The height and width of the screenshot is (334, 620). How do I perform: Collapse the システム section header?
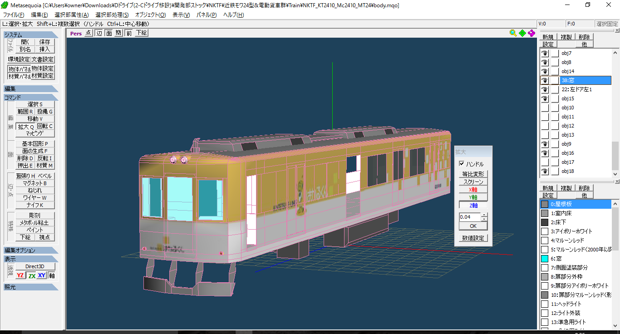point(31,35)
